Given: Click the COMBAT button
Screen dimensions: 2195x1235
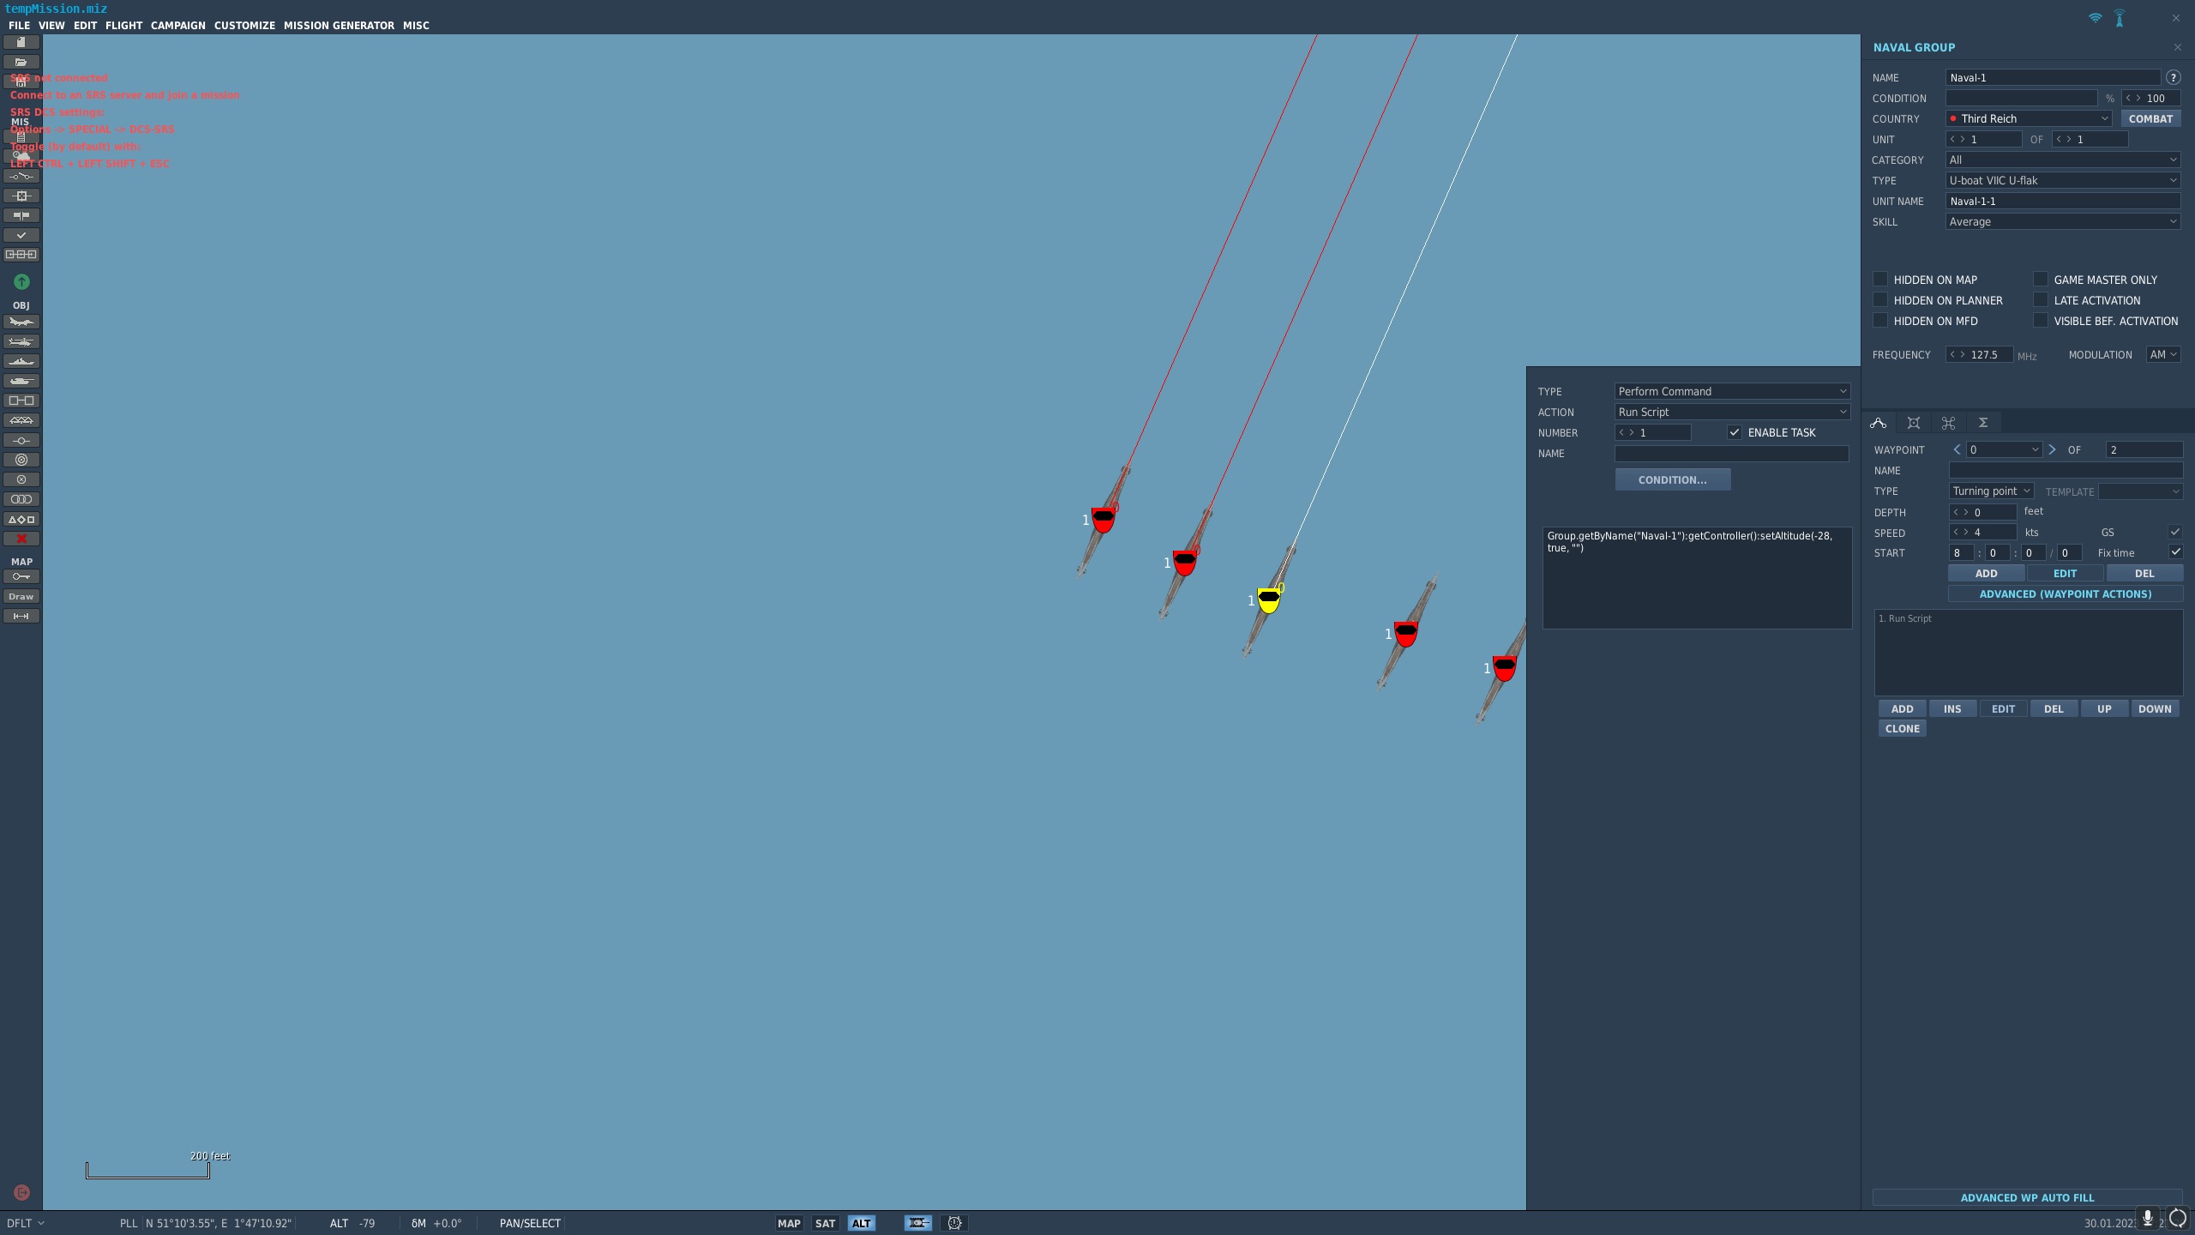Looking at the screenshot, I should (x=2150, y=118).
